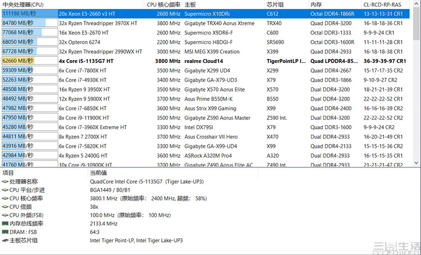This screenshot has width=421, height=255.
Task: Click Intel Tiger Point-LP chipset value
Action: 136,240
